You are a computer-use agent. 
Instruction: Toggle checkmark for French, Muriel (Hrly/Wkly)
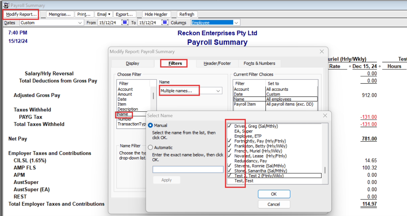pos(230,151)
